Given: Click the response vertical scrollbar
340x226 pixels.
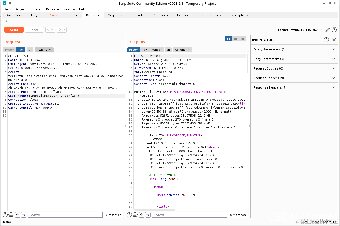Looking at the screenshot, I should click(x=248, y=64).
